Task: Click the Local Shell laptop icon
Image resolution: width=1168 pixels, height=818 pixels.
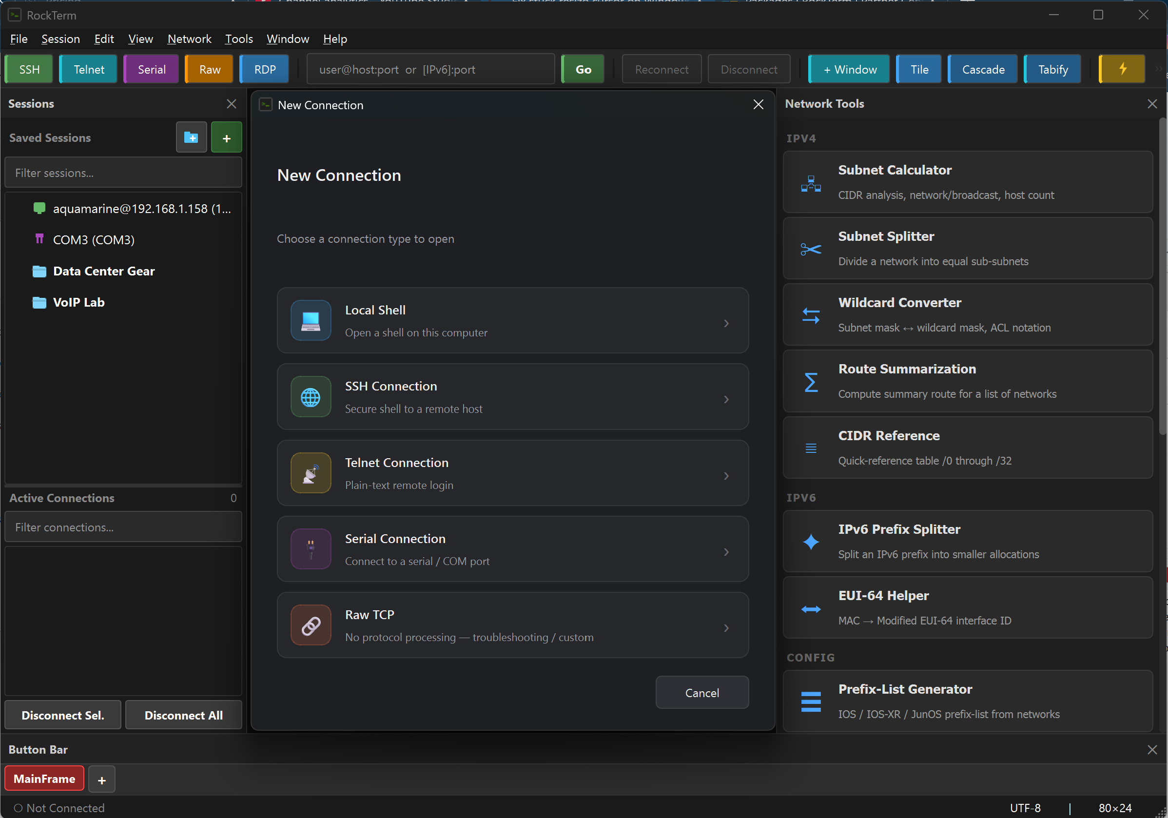Action: pyautogui.click(x=311, y=320)
